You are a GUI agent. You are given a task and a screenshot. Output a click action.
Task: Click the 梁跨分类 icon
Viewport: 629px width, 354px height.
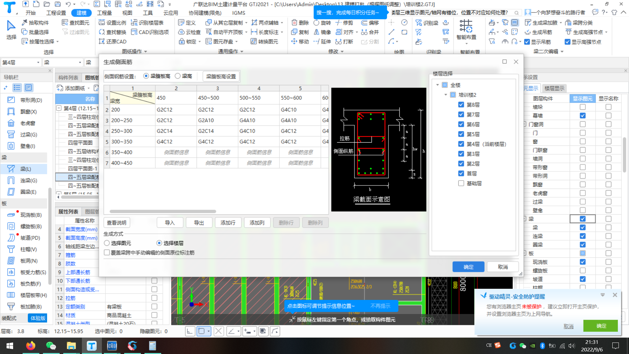pyautogui.click(x=568, y=23)
